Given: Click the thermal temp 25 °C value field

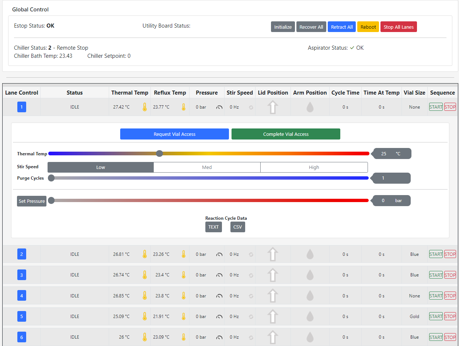Looking at the screenshot, I should pos(391,153).
